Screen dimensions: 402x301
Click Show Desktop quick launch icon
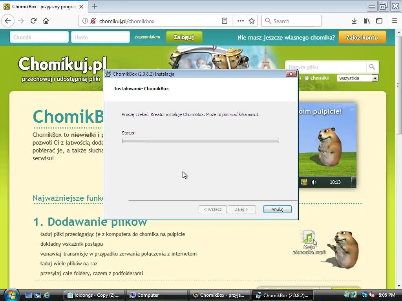point(28,296)
